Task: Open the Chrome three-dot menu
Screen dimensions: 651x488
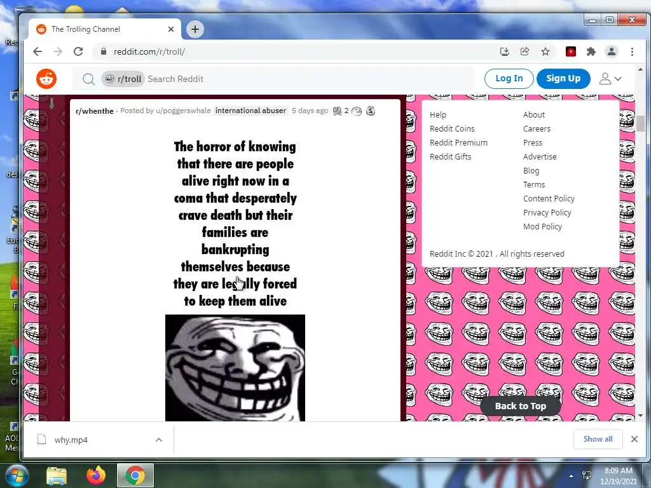Action: [632, 51]
